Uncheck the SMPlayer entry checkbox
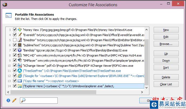The height and width of the screenshot is (109, 186). 15,60
